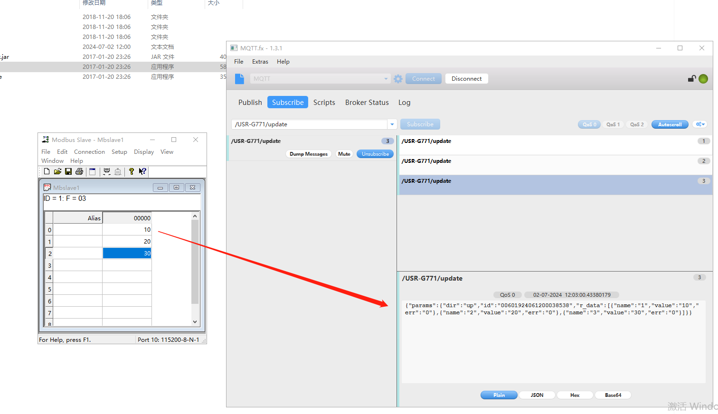Select the JSON payload format
Screen dimensions: 718x414
click(x=537, y=395)
